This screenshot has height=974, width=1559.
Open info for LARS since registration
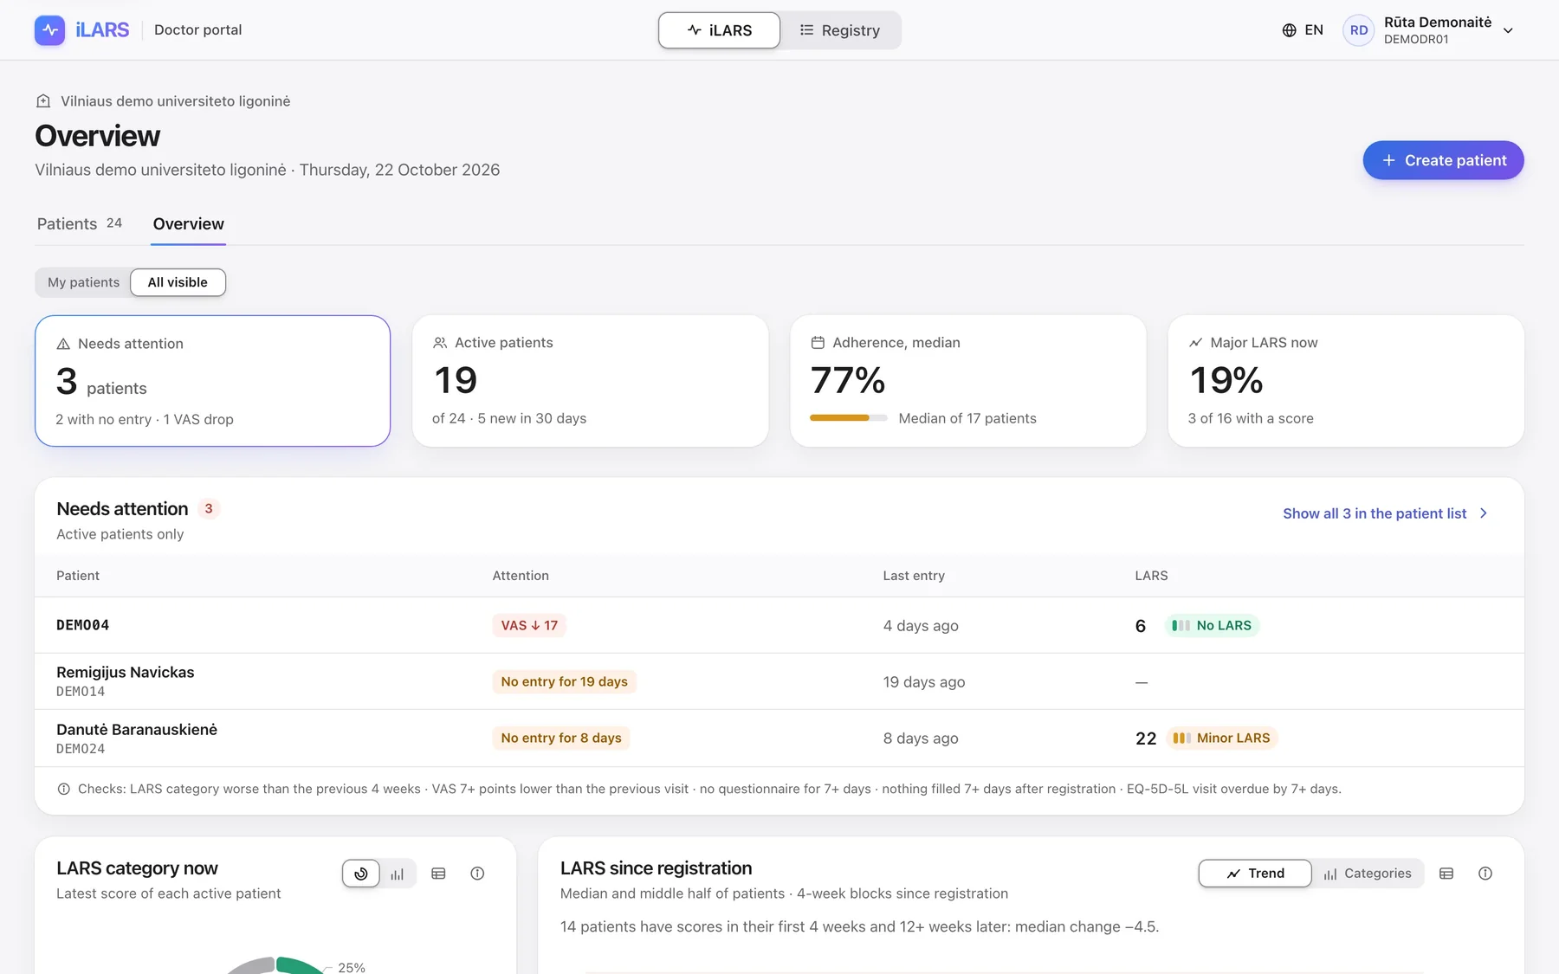pos(1485,874)
